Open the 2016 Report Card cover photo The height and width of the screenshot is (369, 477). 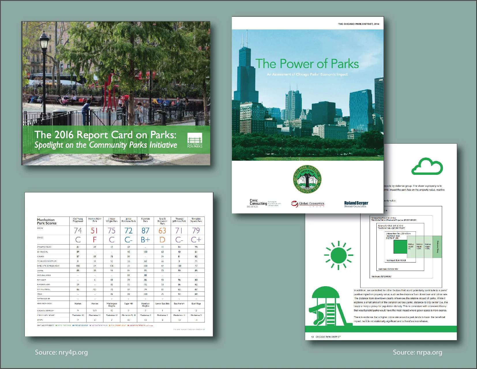[x=116, y=93]
